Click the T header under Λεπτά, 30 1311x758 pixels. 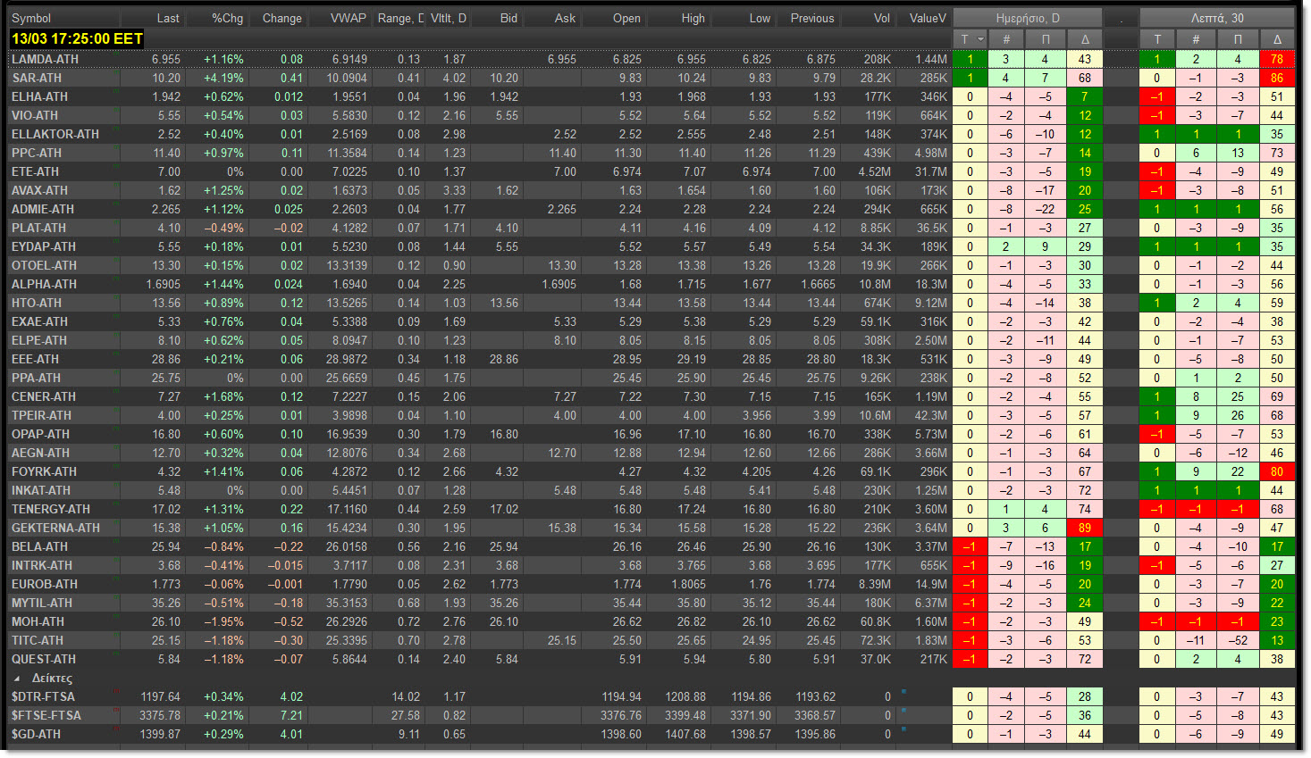point(1157,39)
